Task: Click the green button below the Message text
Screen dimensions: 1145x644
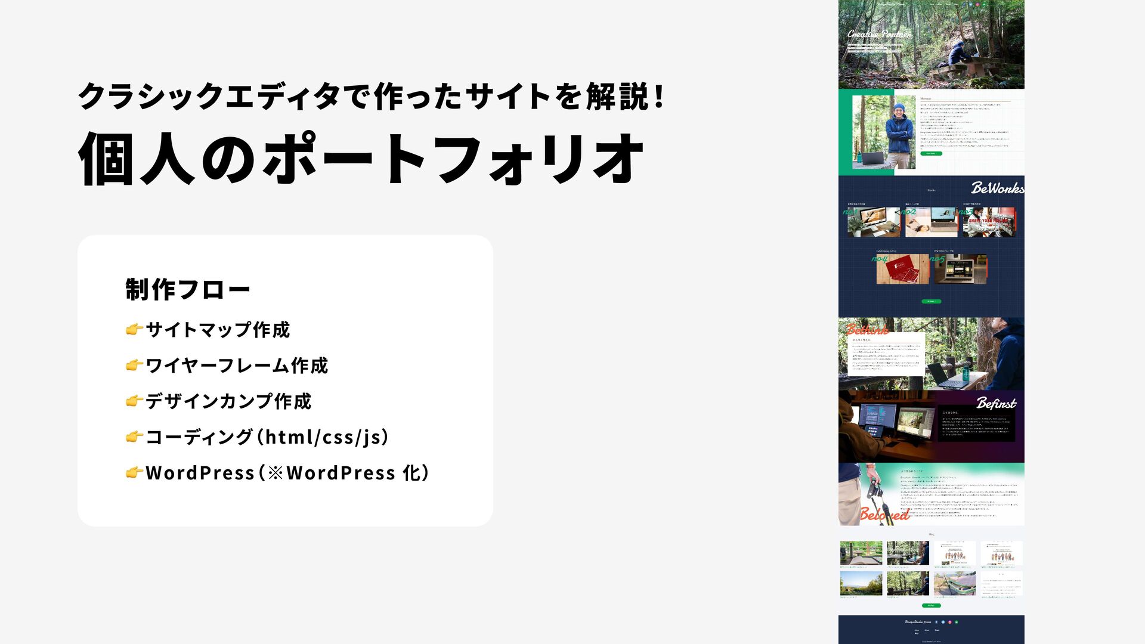Action: pos(931,153)
